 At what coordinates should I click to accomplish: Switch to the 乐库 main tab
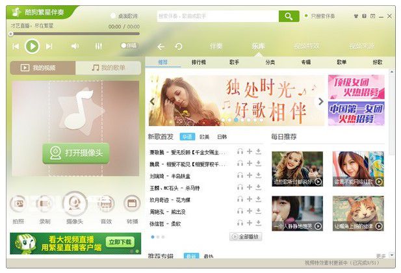coord(258,46)
